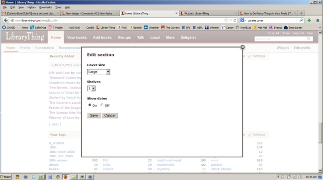
Task: Open the mystery tag
Action: pos(163,169)
